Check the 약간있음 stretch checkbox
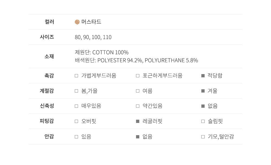271x165 pixels. coord(138,106)
